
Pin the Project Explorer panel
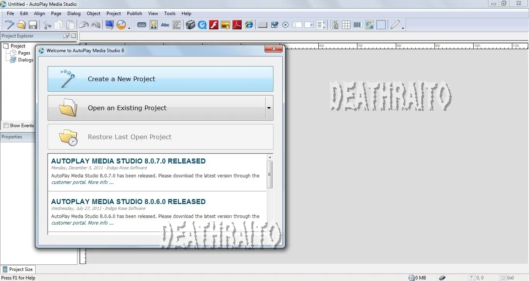(x=66, y=36)
